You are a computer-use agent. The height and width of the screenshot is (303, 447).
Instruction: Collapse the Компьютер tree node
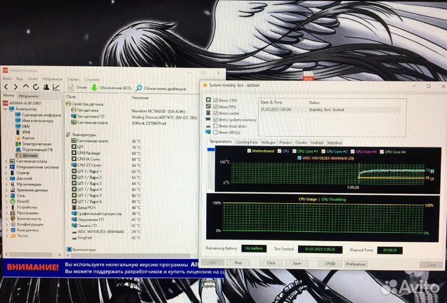point(6,109)
